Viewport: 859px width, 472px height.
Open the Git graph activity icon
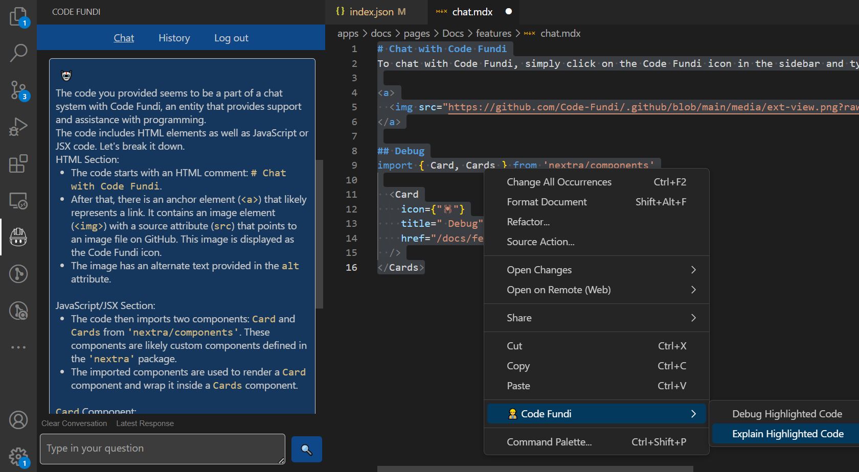(x=18, y=274)
